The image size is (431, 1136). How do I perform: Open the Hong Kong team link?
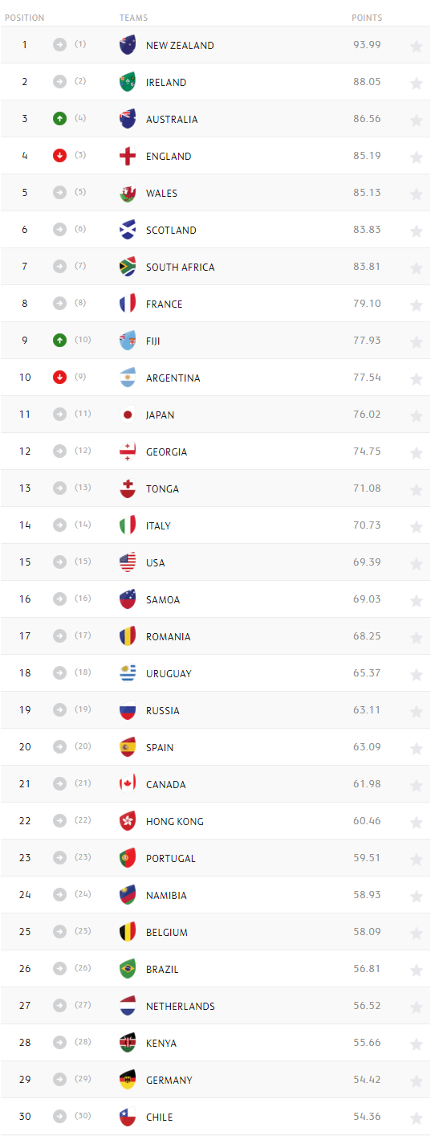tap(175, 822)
